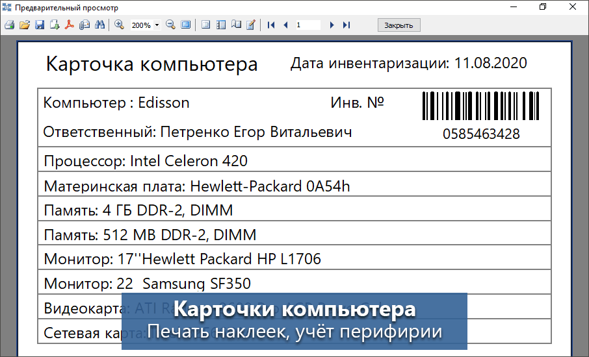Viewport: 589px width, 357px height.
Task: Click the barcode image
Action: tap(481, 106)
